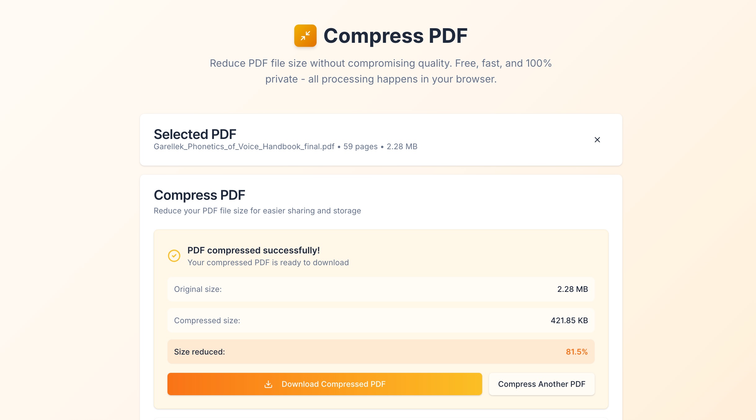Click the 'Compressed size: 421.85 KB' row
This screenshot has width=756, height=420.
381,320
